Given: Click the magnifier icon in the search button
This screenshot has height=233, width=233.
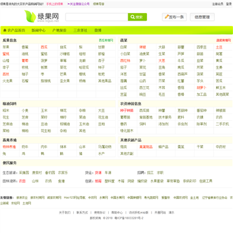Looking at the screenshot, I should tap(133, 17).
